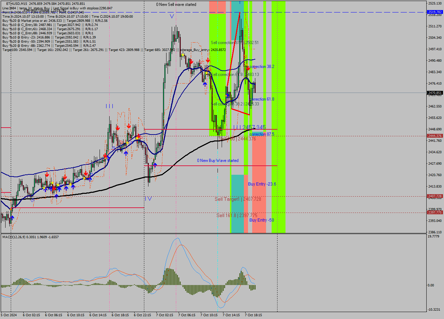Click the MACD scale value -10.3231
Viewport: 444px width, 319px height.
(x=435, y=310)
